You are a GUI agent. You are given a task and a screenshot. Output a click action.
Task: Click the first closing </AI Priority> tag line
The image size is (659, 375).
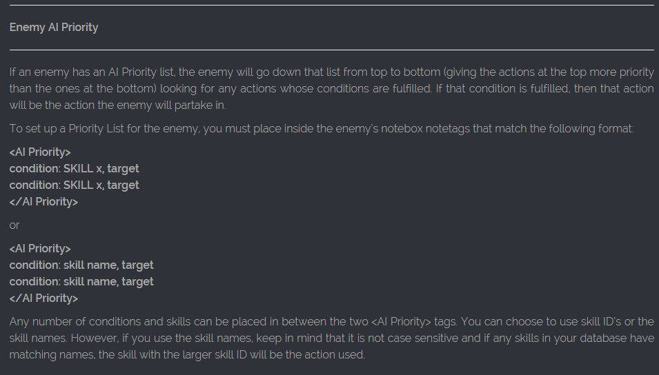pyautogui.click(x=43, y=201)
